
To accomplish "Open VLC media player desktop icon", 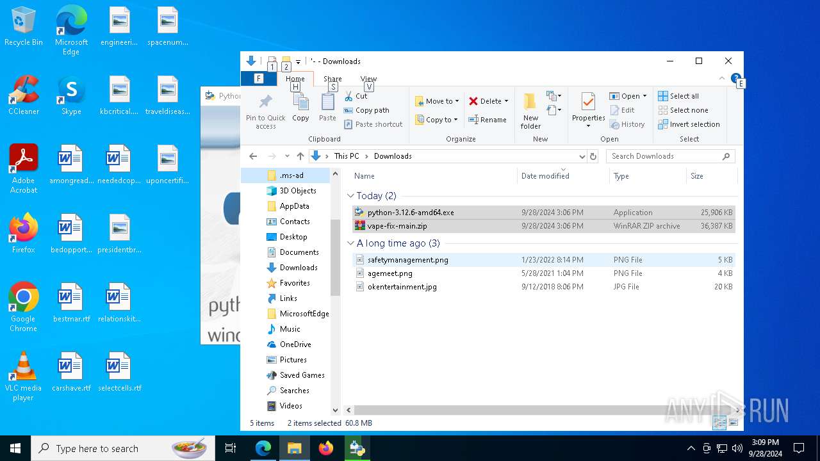I will pos(23,377).
